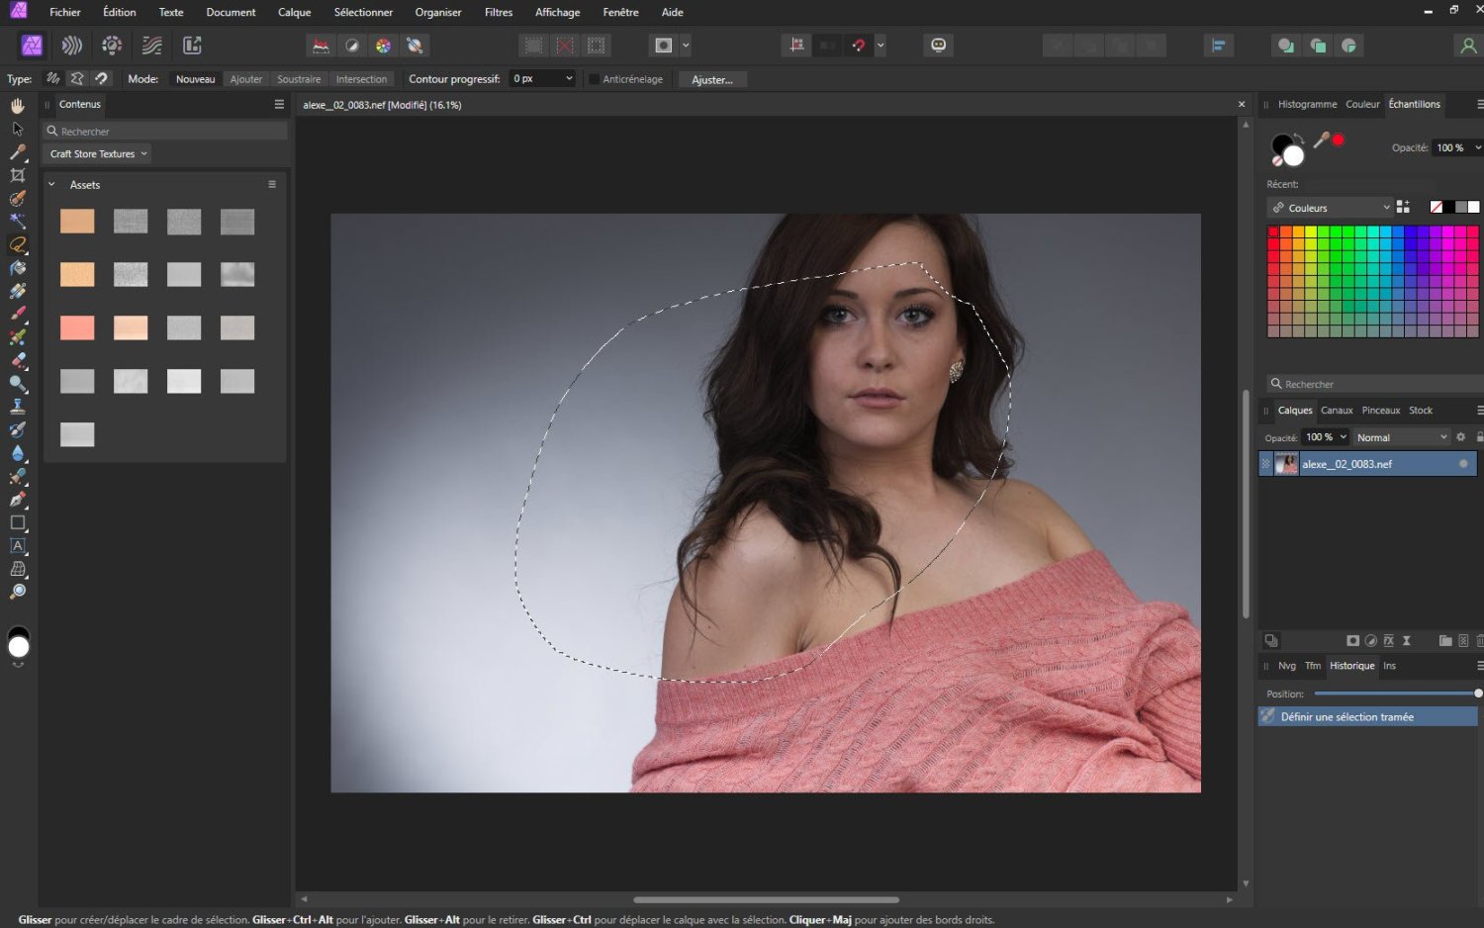Select the Clone Stamp tool
The width and height of the screenshot is (1484, 928).
(17, 406)
